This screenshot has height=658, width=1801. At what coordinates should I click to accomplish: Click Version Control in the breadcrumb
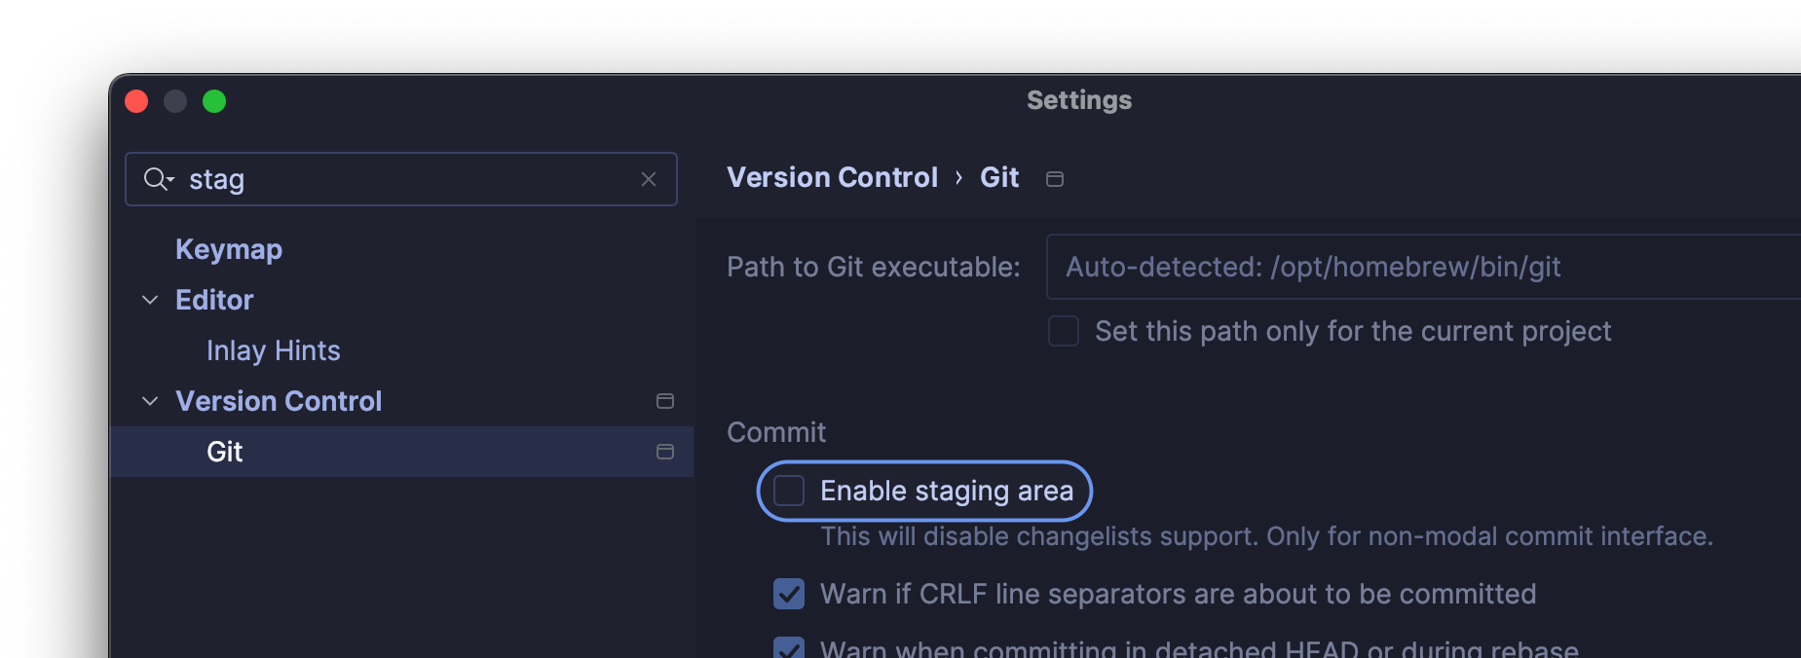pos(832,177)
